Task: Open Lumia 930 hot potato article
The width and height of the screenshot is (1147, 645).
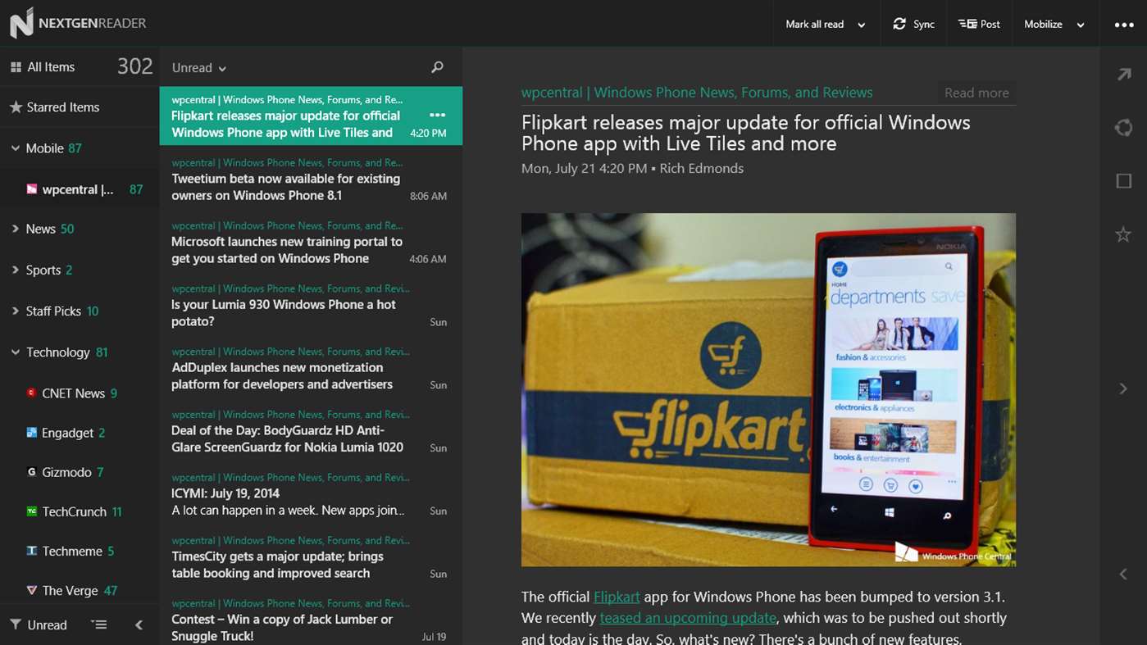Action: 311,306
